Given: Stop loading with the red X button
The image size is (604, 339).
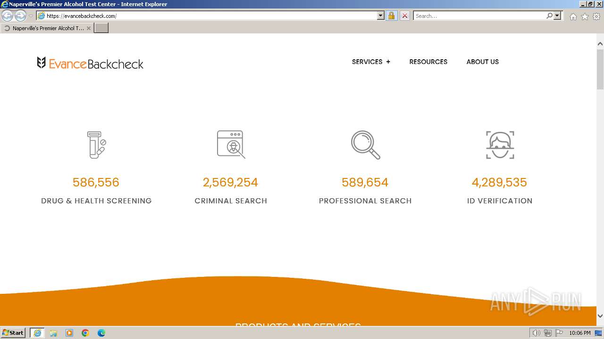Looking at the screenshot, I should [404, 16].
